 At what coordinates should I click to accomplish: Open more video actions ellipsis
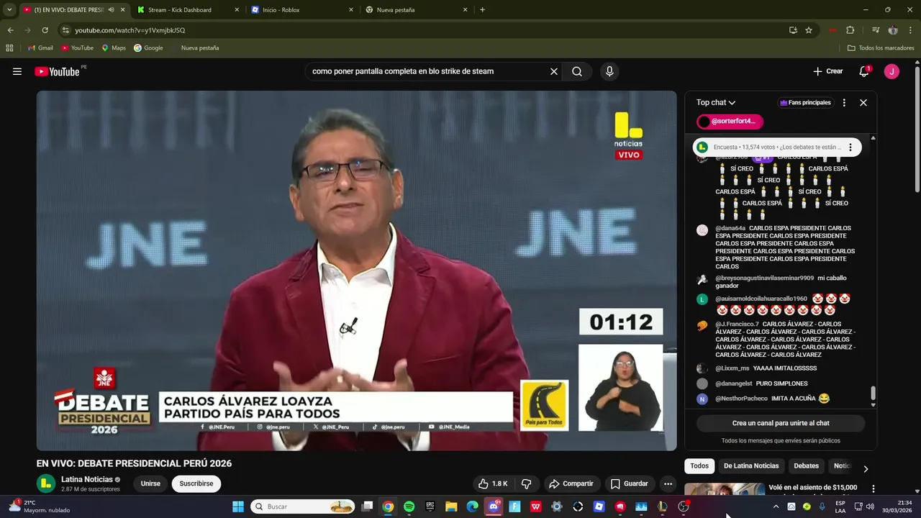(668, 483)
